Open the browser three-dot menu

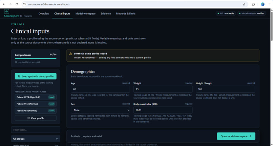point(269,4)
